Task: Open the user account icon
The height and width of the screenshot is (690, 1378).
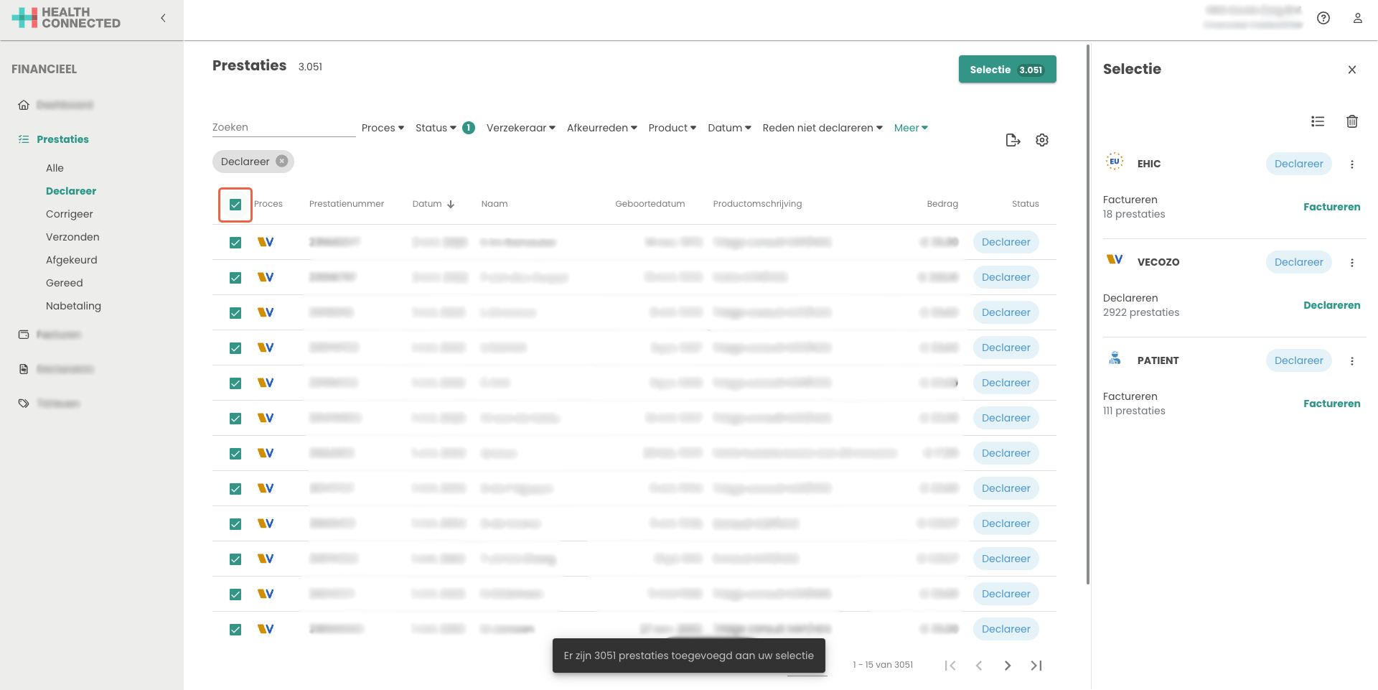Action: 1357,19
